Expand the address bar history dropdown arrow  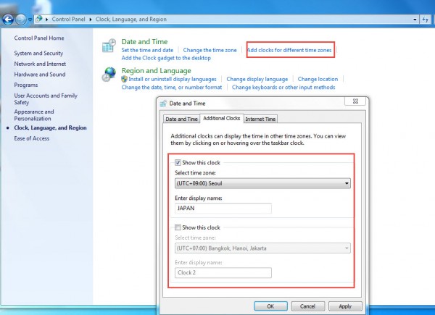(x=415, y=20)
